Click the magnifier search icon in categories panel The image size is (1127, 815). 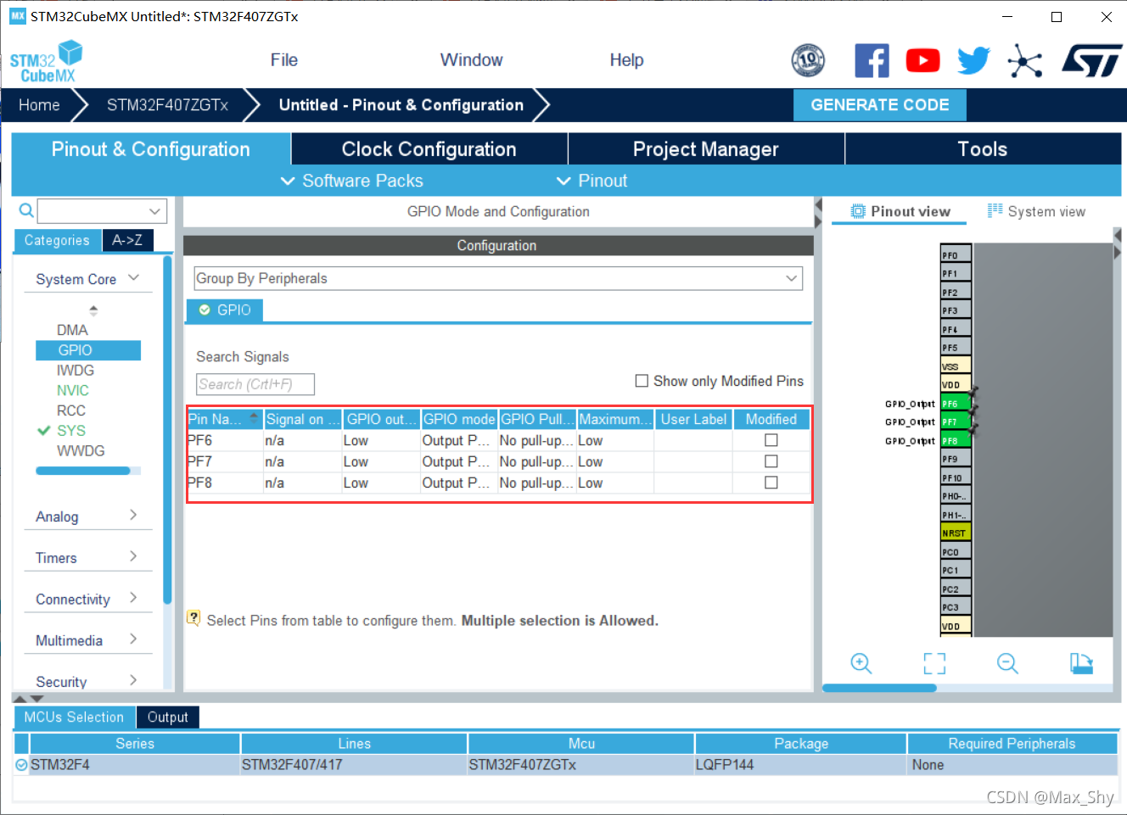tap(26, 210)
